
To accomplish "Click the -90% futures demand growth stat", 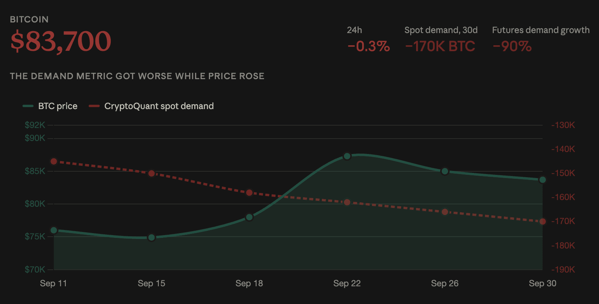I will pyautogui.click(x=512, y=46).
